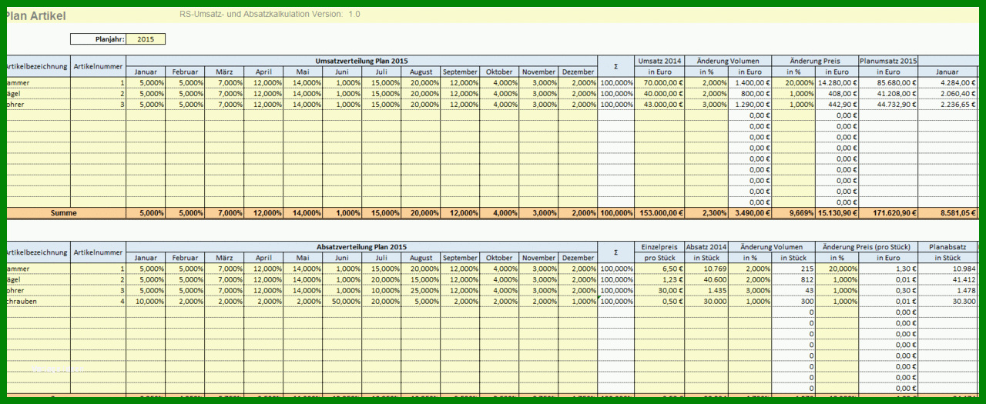Click the Summe total 15.130,90 €
Viewport: 986px width, 404px height.
tap(837, 212)
